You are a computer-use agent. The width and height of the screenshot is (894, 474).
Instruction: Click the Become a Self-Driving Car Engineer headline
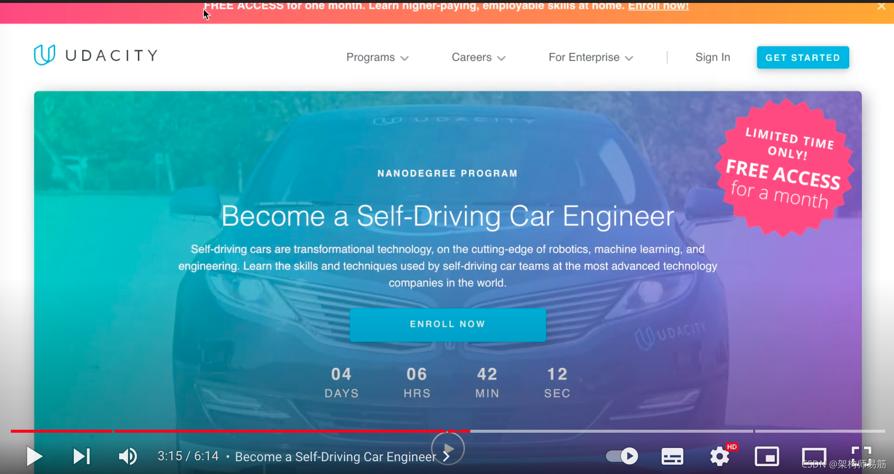[x=447, y=216]
